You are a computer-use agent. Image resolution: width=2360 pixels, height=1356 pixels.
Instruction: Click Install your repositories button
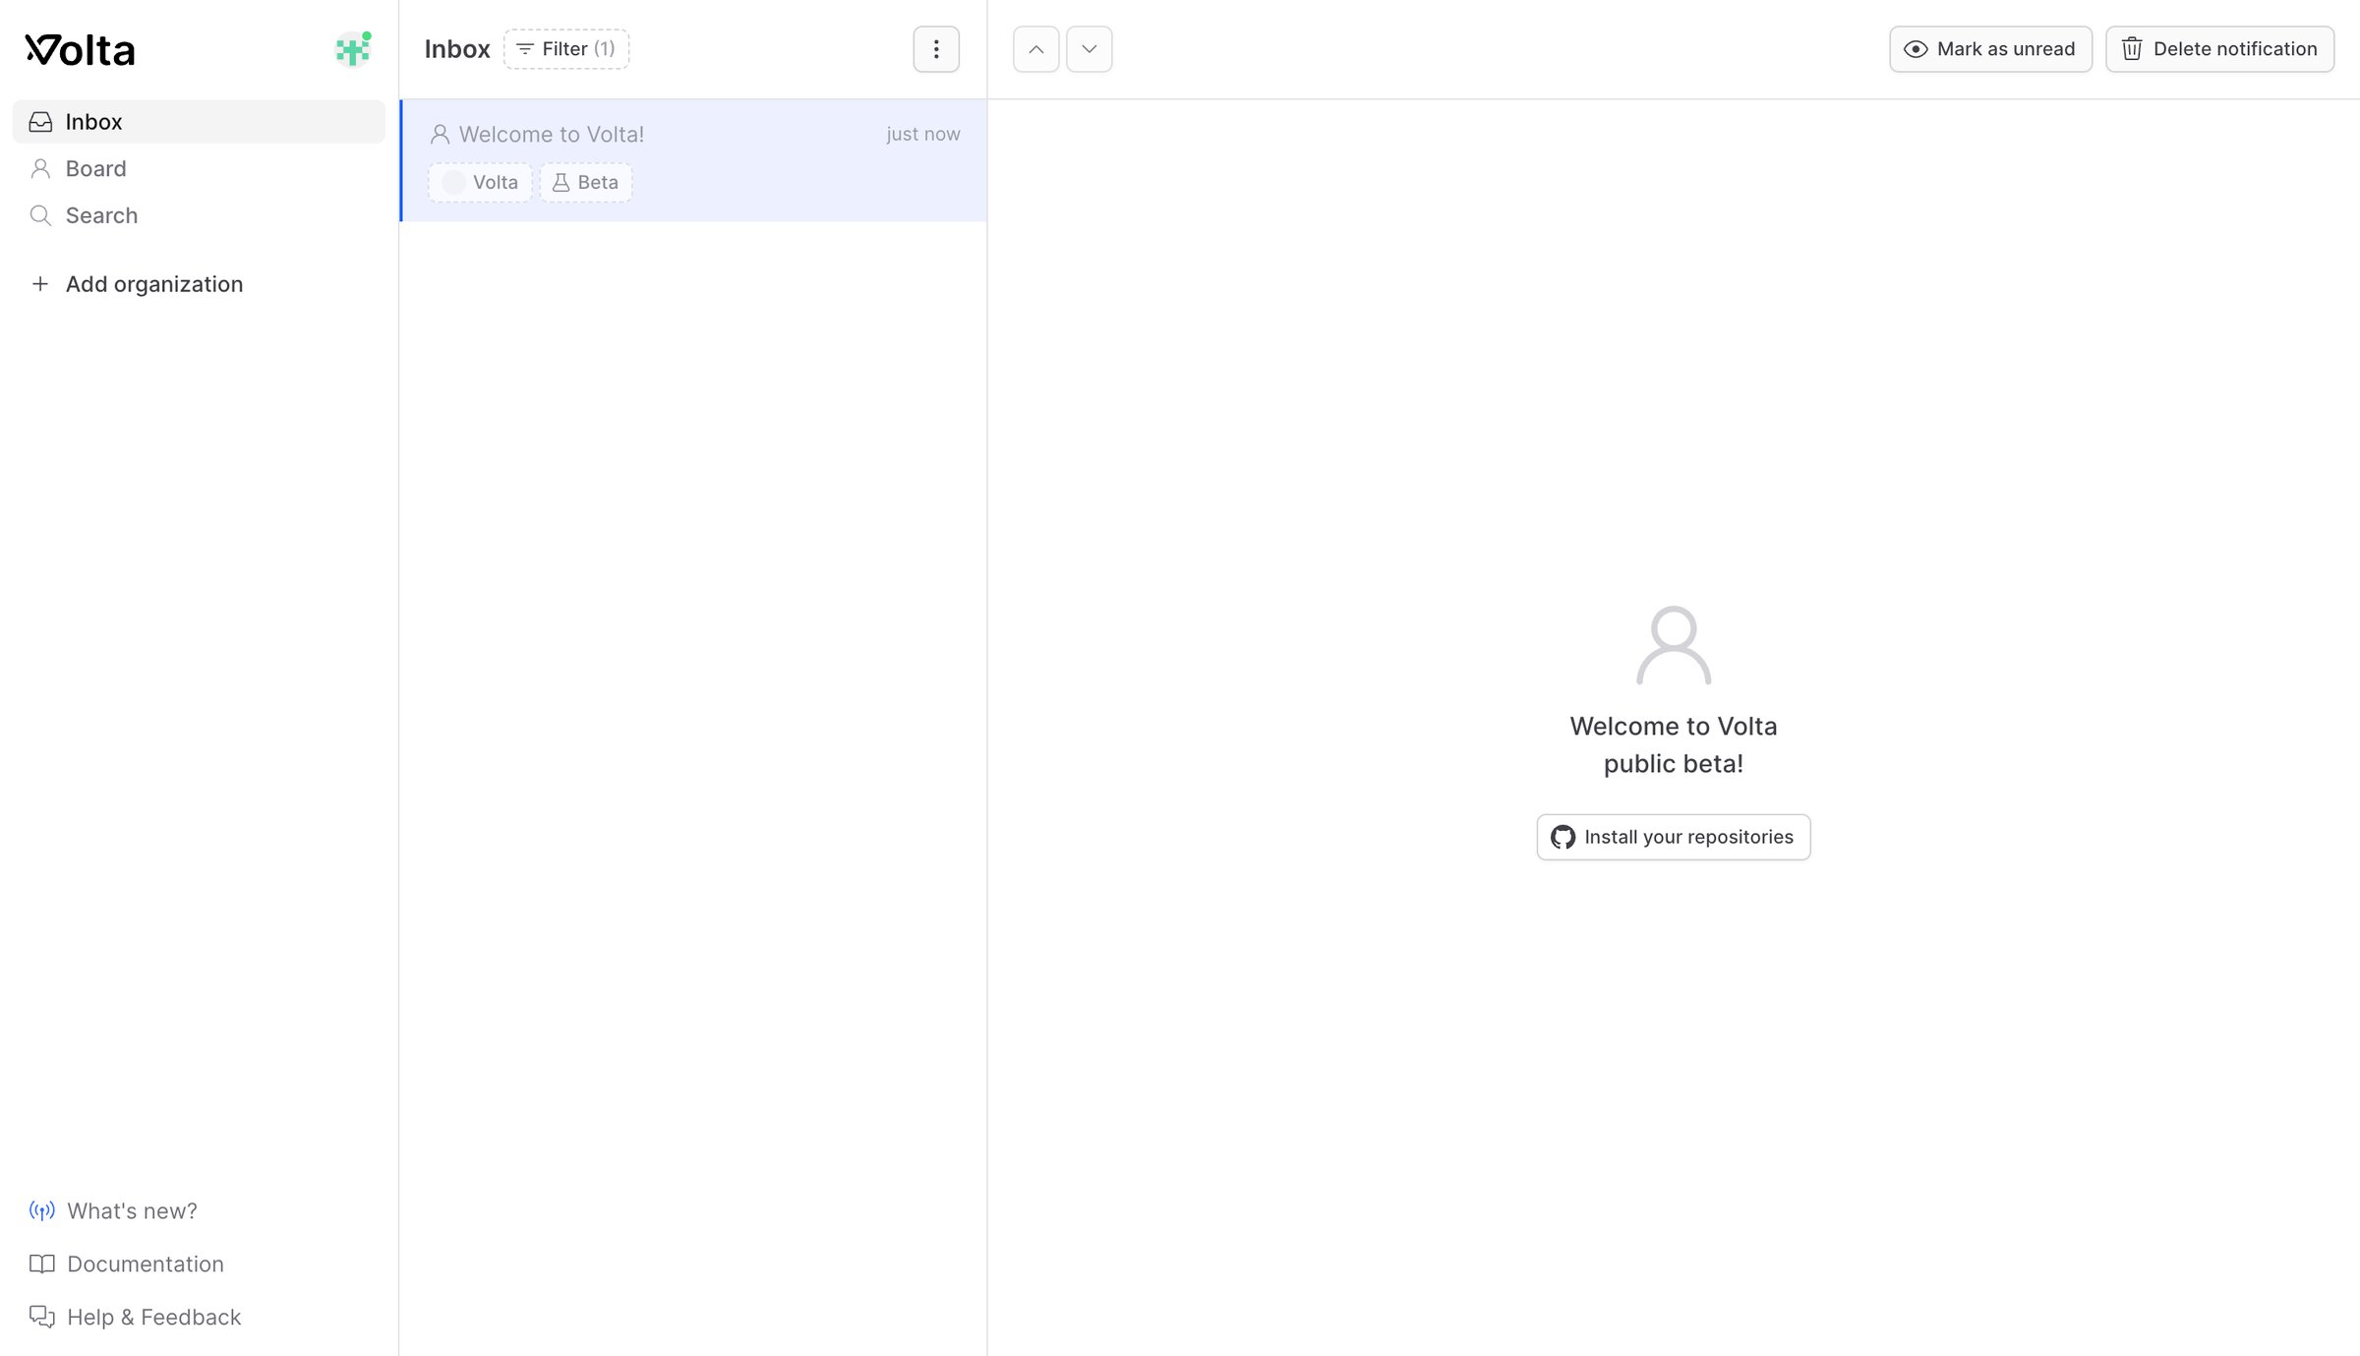coord(1674,837)
